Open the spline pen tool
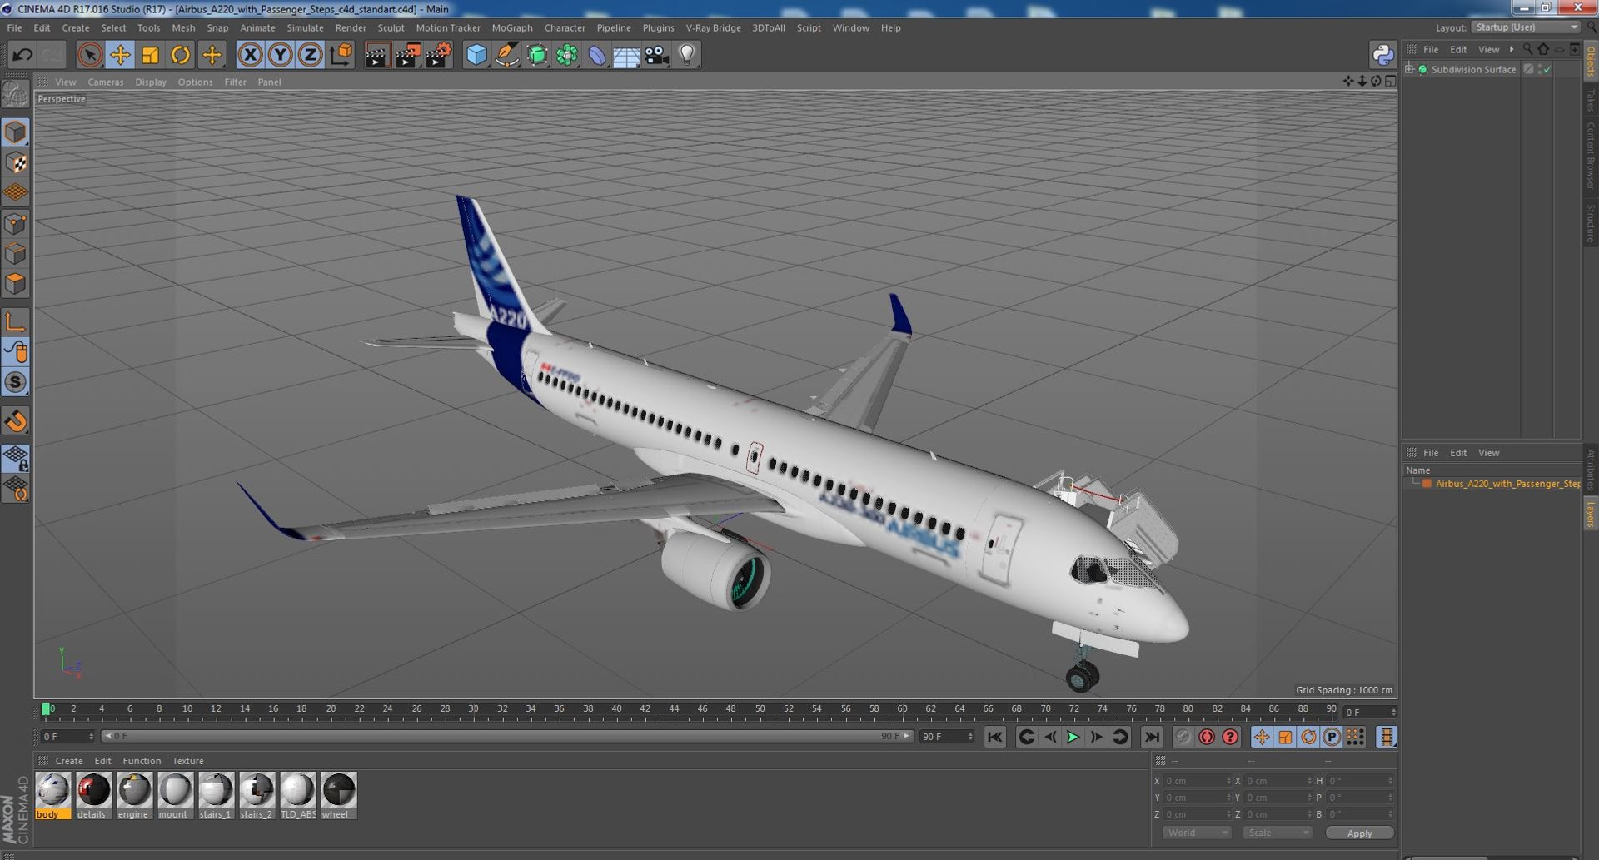The width and height of the screenshot is (1599, 860). pyautogui.click(x=506, y=56)
